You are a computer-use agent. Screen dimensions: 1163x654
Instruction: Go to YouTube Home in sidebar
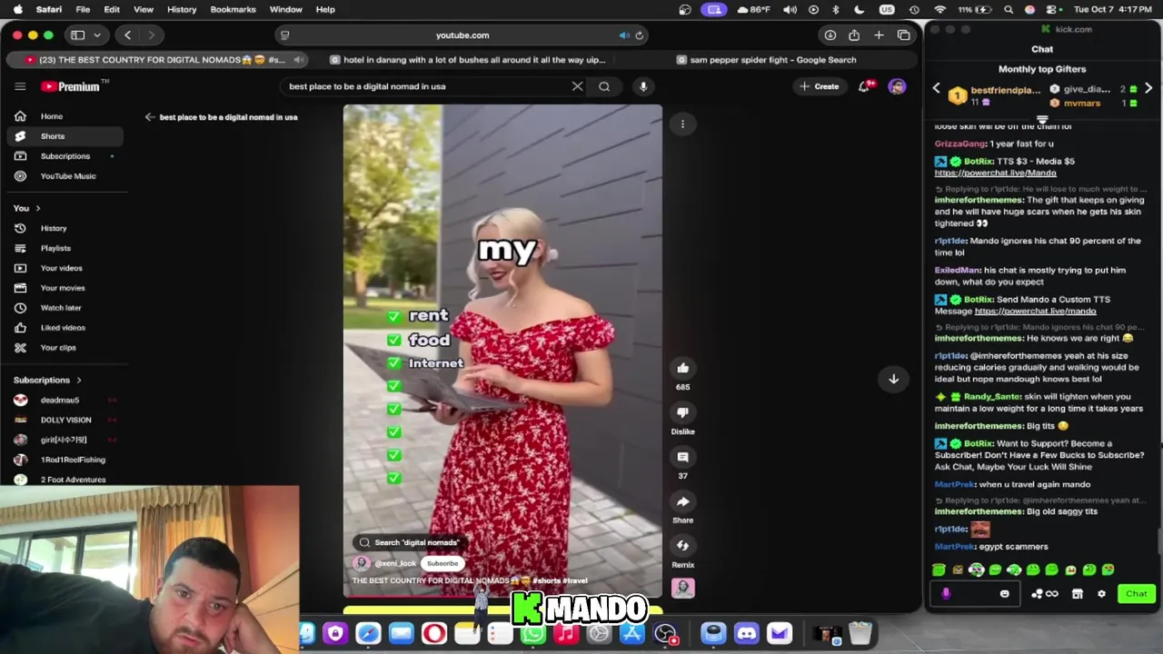pos(64,116)
